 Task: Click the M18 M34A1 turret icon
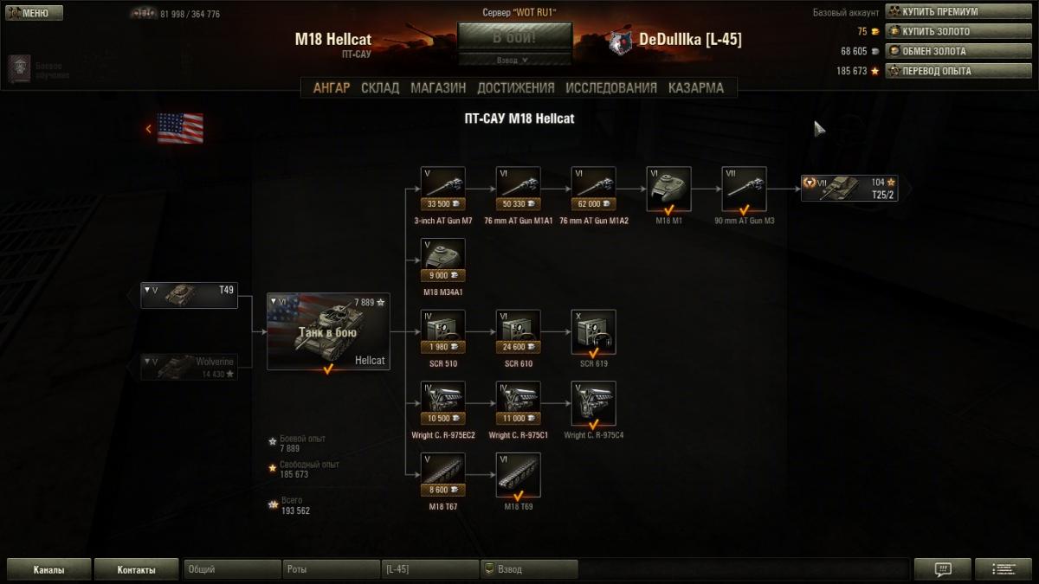(442, 260)
